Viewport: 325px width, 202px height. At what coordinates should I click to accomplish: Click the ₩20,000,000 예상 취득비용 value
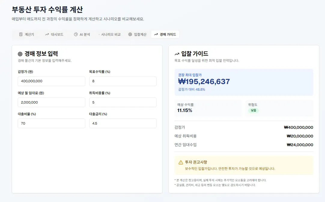pos(300,136)
